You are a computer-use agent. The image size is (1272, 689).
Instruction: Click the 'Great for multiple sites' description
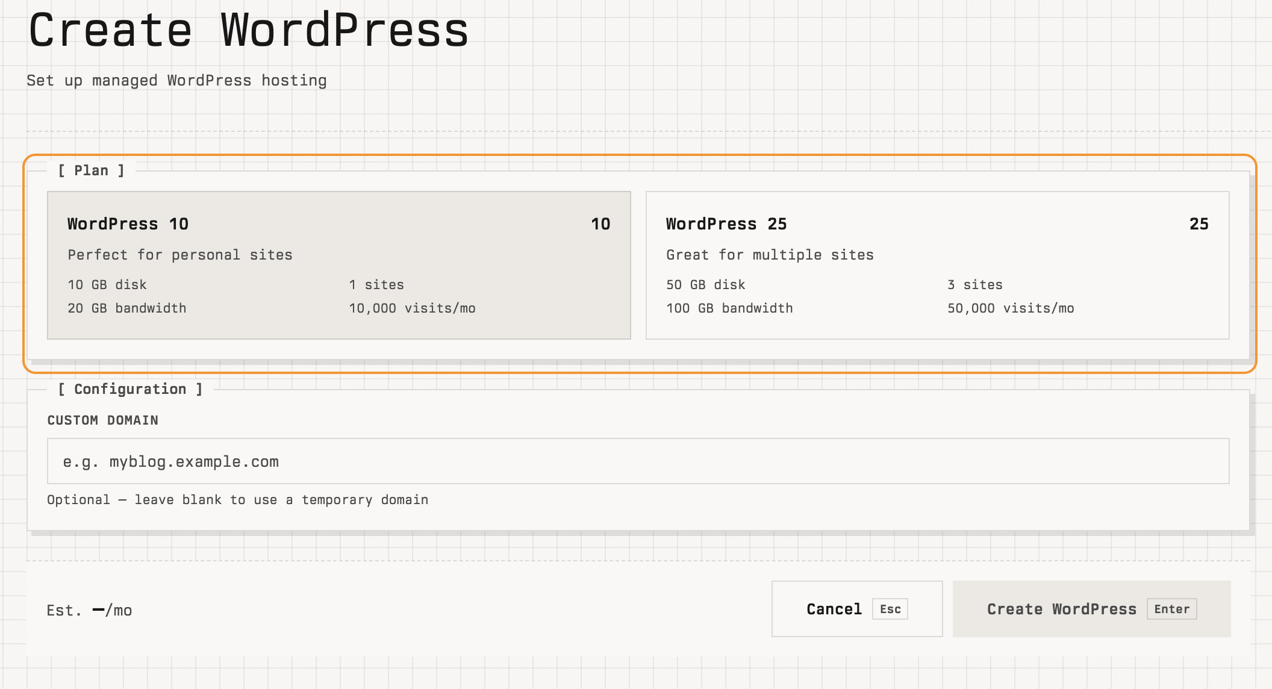pyautogui.click(x=770, y=255)
